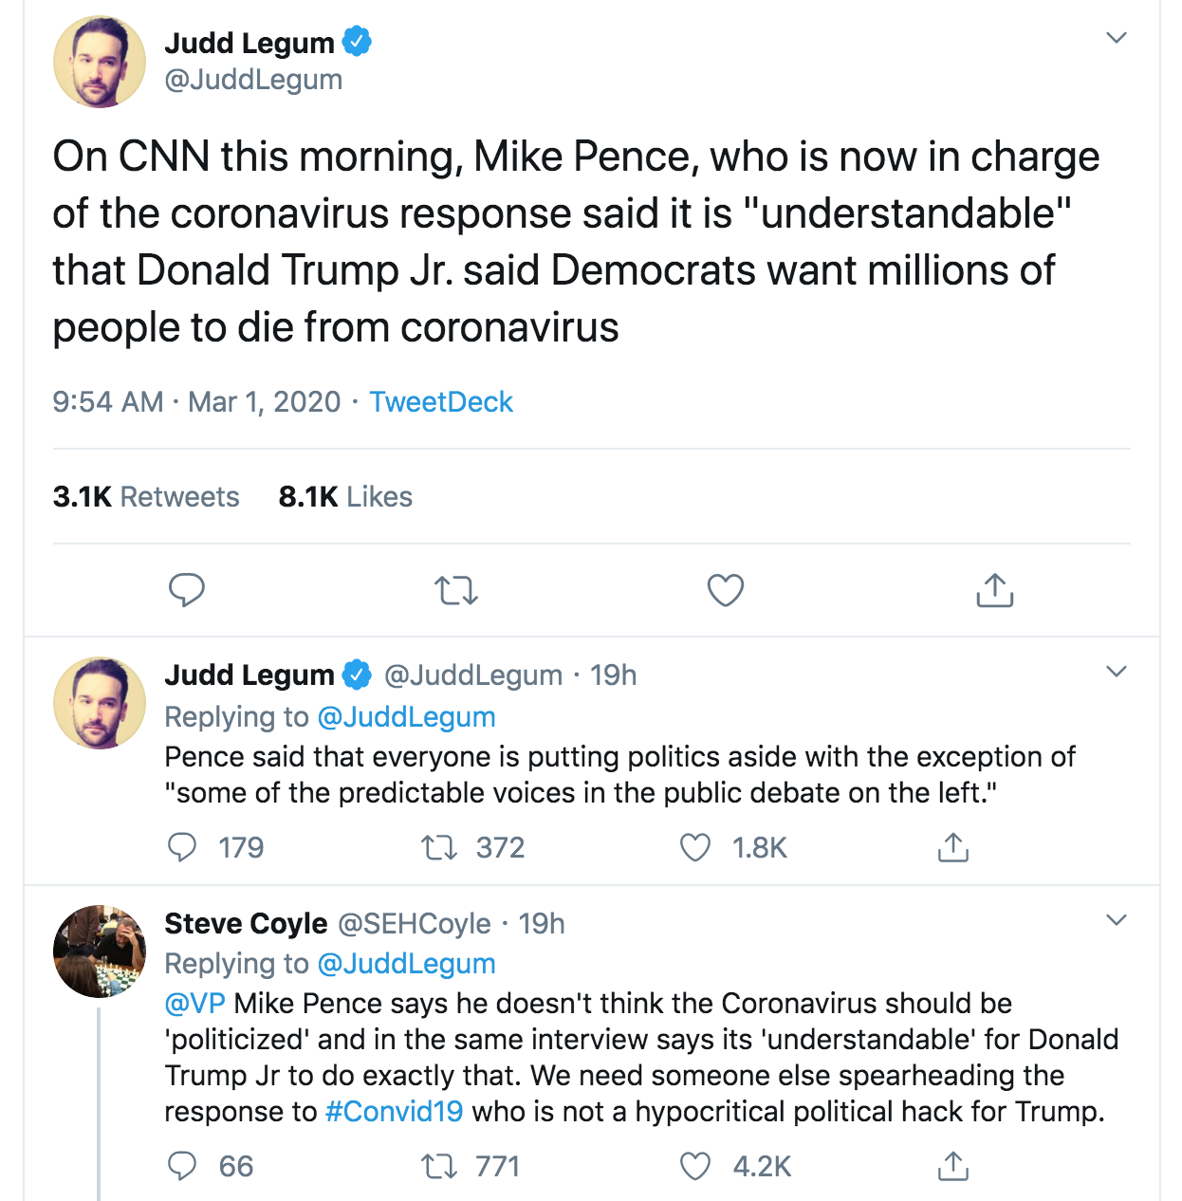
Task: Open the #Convid19 hashtag
Action: click(394, 1111)
